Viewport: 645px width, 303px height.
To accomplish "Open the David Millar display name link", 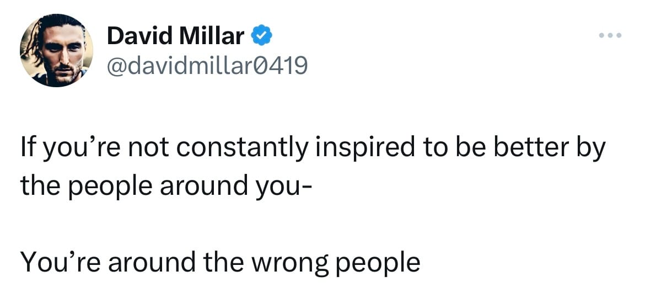I will point(176,36).
